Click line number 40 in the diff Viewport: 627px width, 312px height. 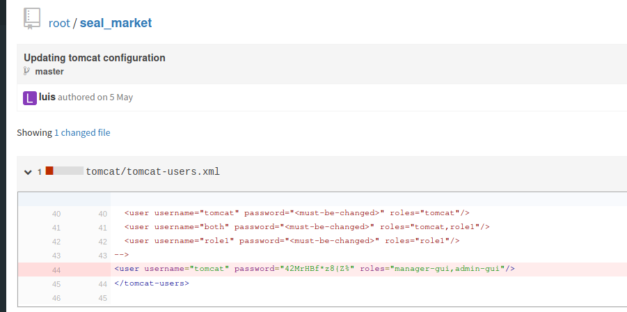pos(56,213)
